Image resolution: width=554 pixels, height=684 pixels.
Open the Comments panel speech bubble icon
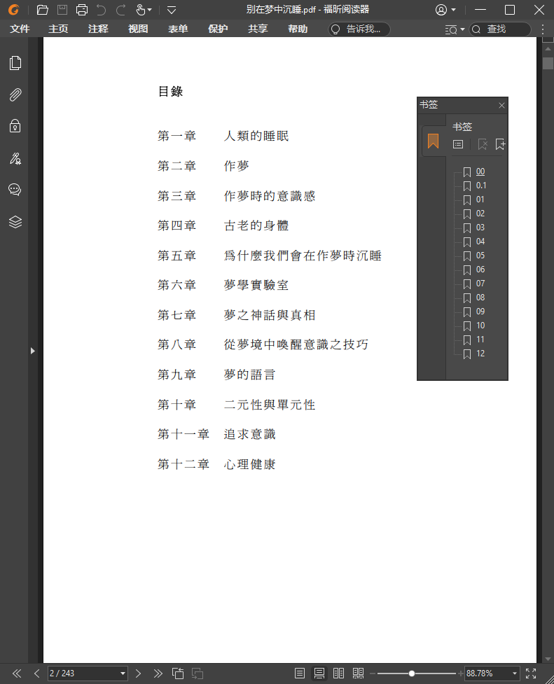click(15, 190)
